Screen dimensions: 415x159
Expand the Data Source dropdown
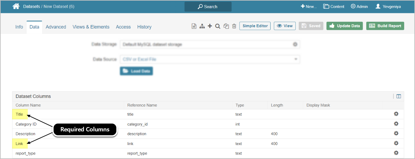point(295,59)
